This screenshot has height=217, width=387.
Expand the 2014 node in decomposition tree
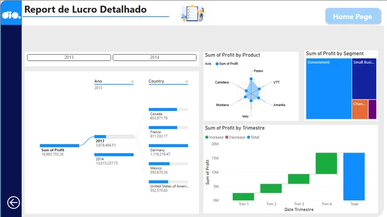pos(114,155)
